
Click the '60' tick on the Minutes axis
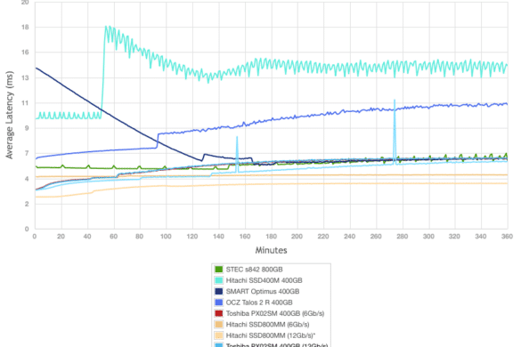(114, 237)
